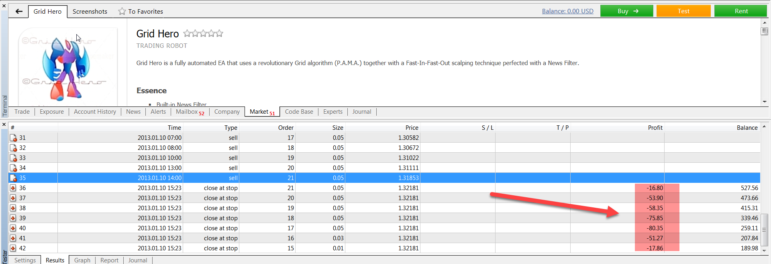Viewport: 771px width, 264px height.
Task: Open the Account History tab
Action: pyautogui.click(x=95, y=112)
